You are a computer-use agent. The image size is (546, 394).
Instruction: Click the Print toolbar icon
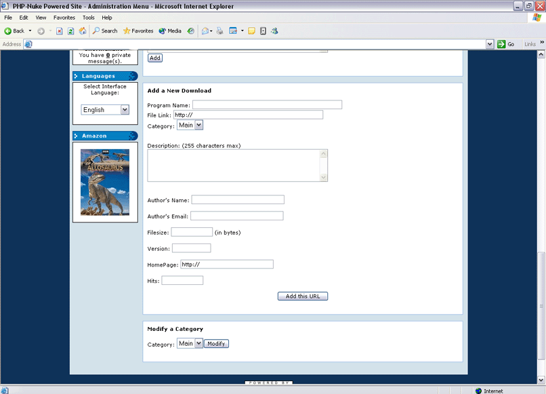pos(219,31)
